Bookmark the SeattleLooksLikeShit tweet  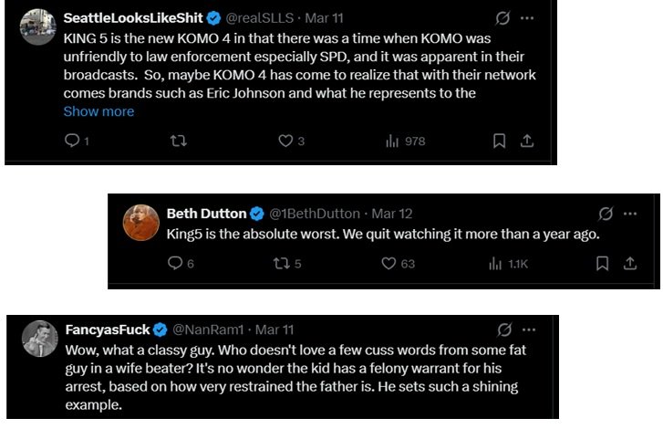click(499, 141)
